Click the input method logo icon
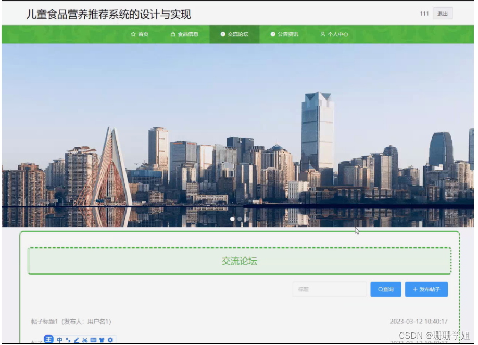The height and width of the screenshot is (345, 478). pyautogui.click(x=48, y=339)
